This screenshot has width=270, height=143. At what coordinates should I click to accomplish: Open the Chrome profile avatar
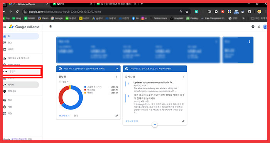(259, 12)
